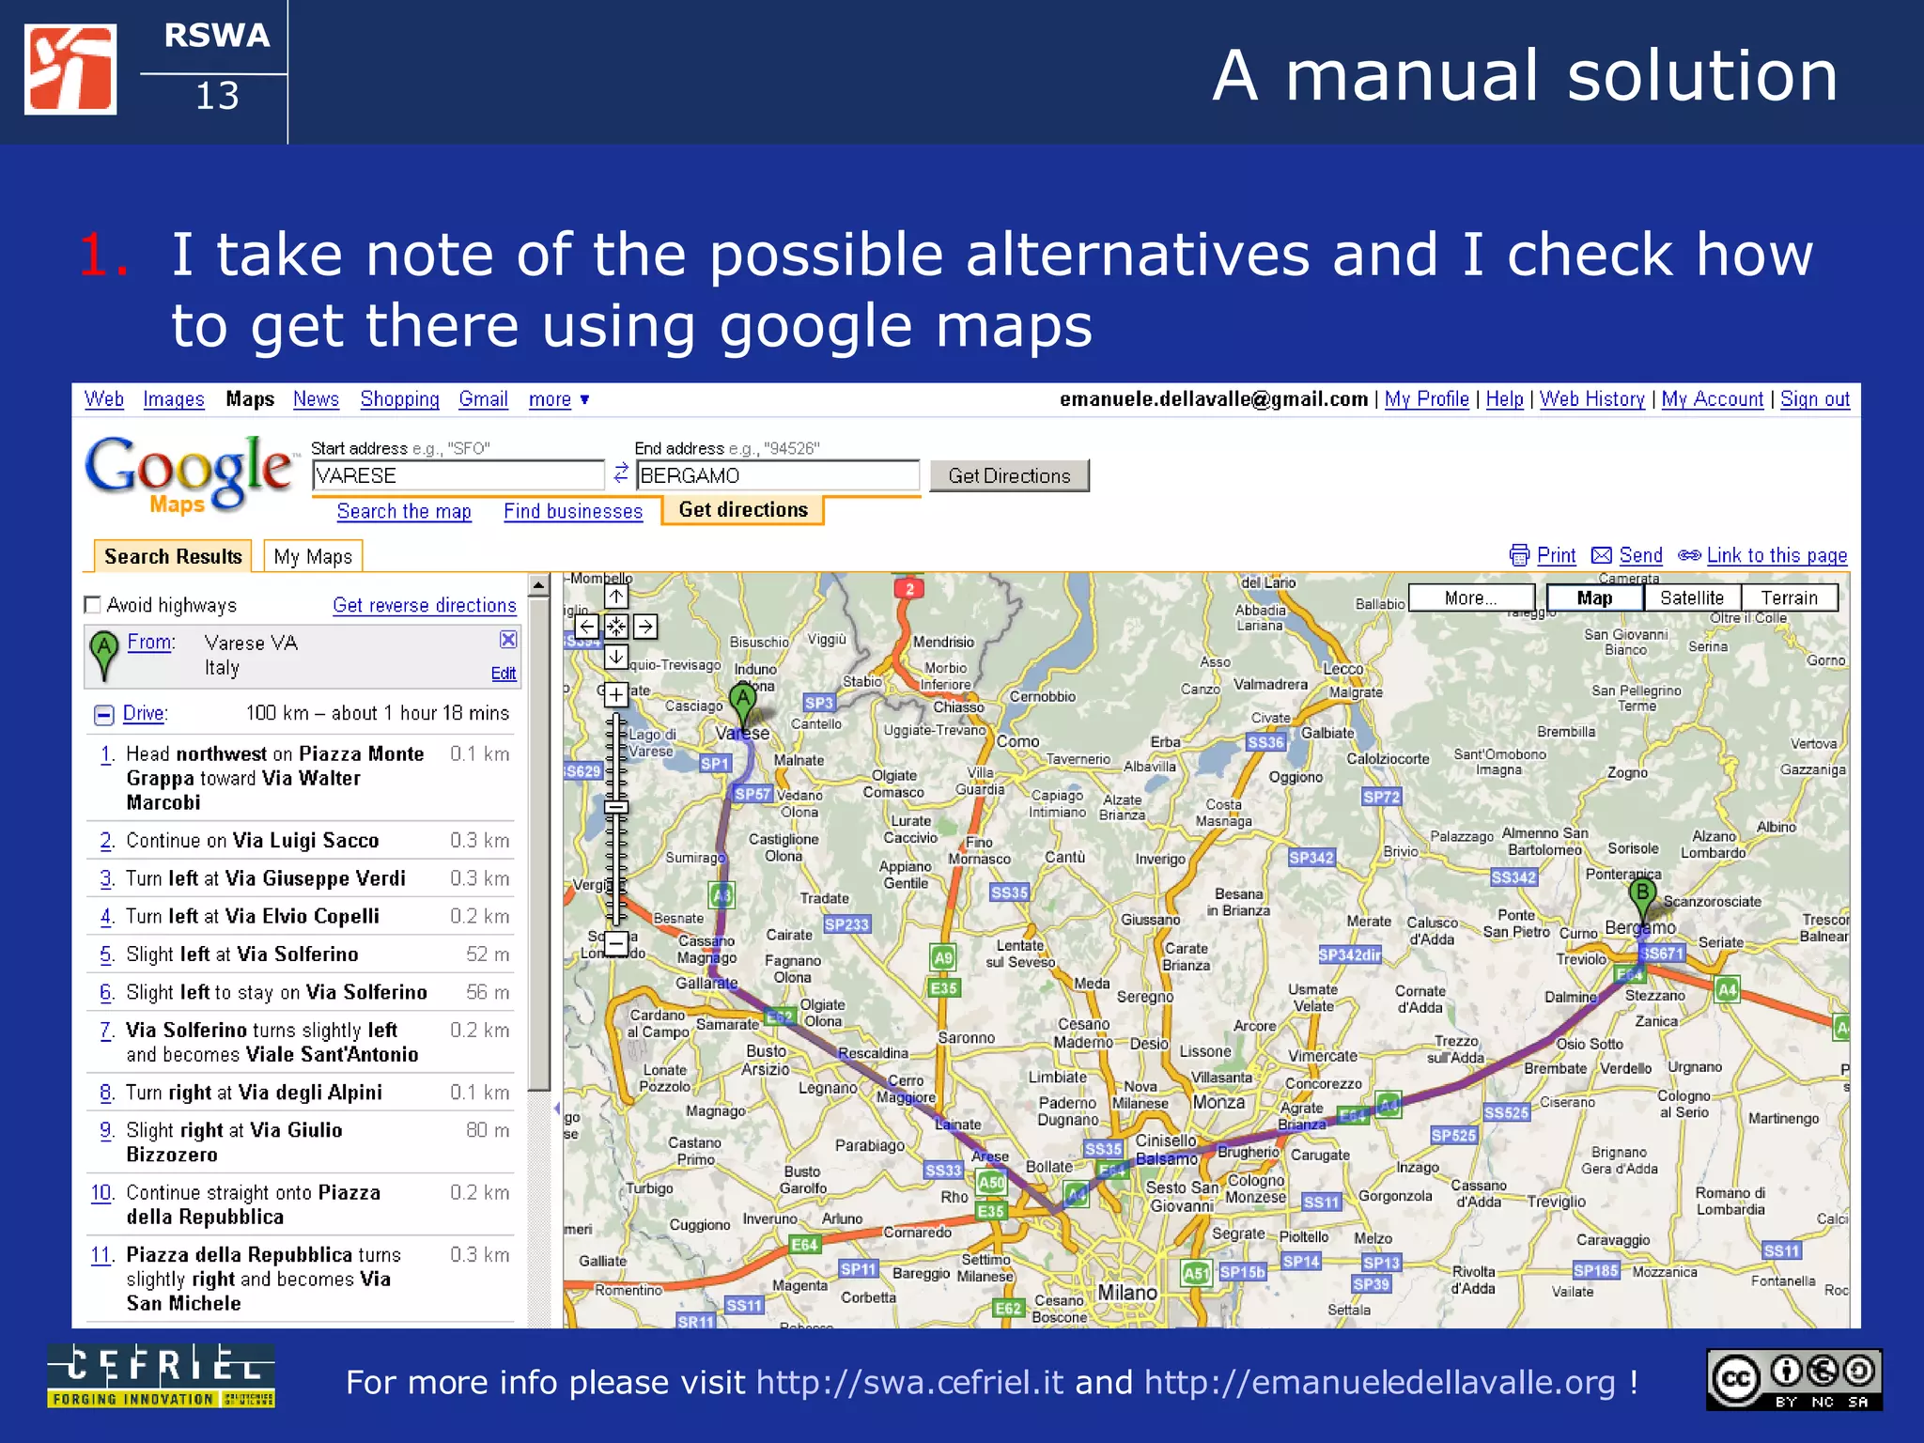1924x1443 pixels.
Task: Click the Send link
Action: click(1641, 555)
